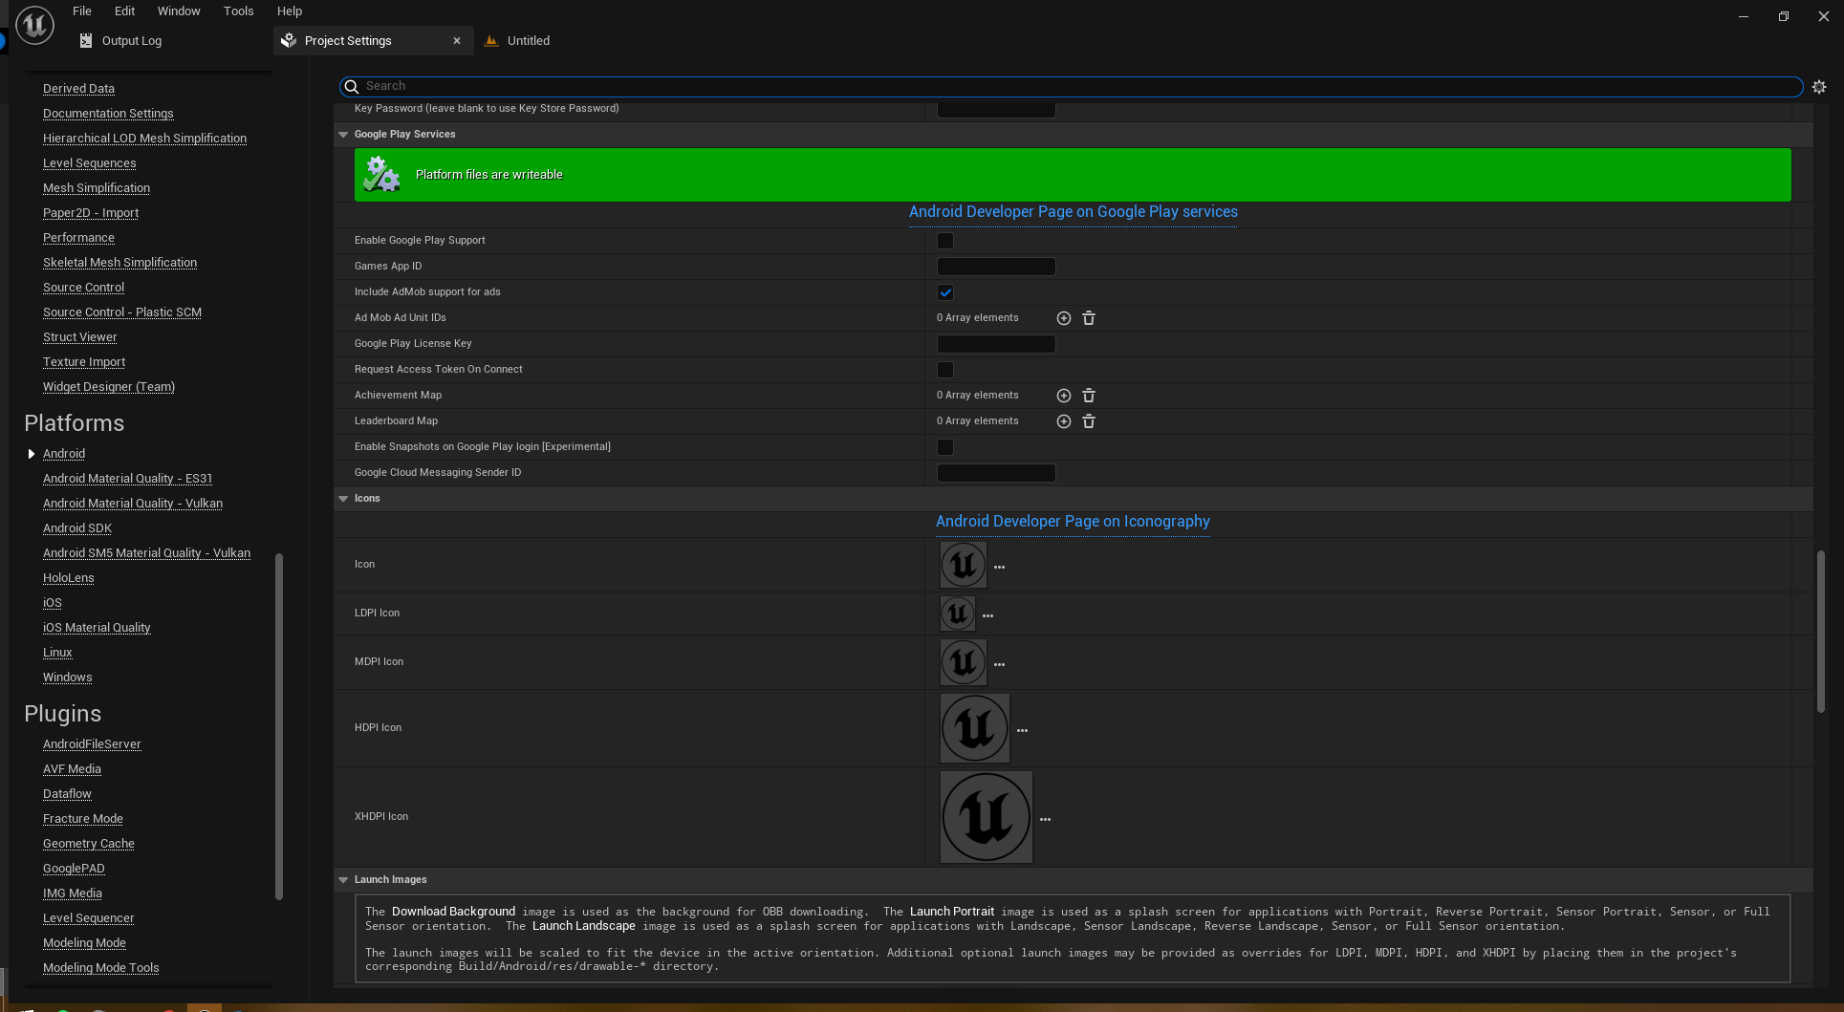Click the search magnifier icon
The image size is (1844, 1012).
coord(352,87)
